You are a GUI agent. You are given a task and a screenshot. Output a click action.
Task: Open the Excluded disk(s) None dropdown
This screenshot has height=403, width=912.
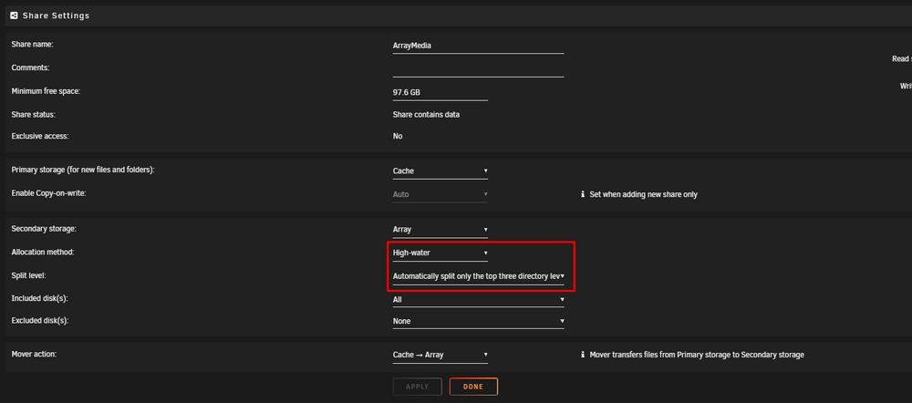(x=478, y=321)
